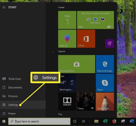Open the Dolby tile
Viewport: 136px width, 126px height.
[67, 102]
